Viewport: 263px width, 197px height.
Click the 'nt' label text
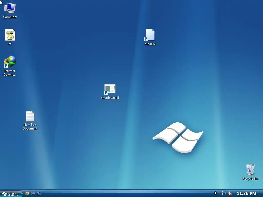click(x=10, y=44)
